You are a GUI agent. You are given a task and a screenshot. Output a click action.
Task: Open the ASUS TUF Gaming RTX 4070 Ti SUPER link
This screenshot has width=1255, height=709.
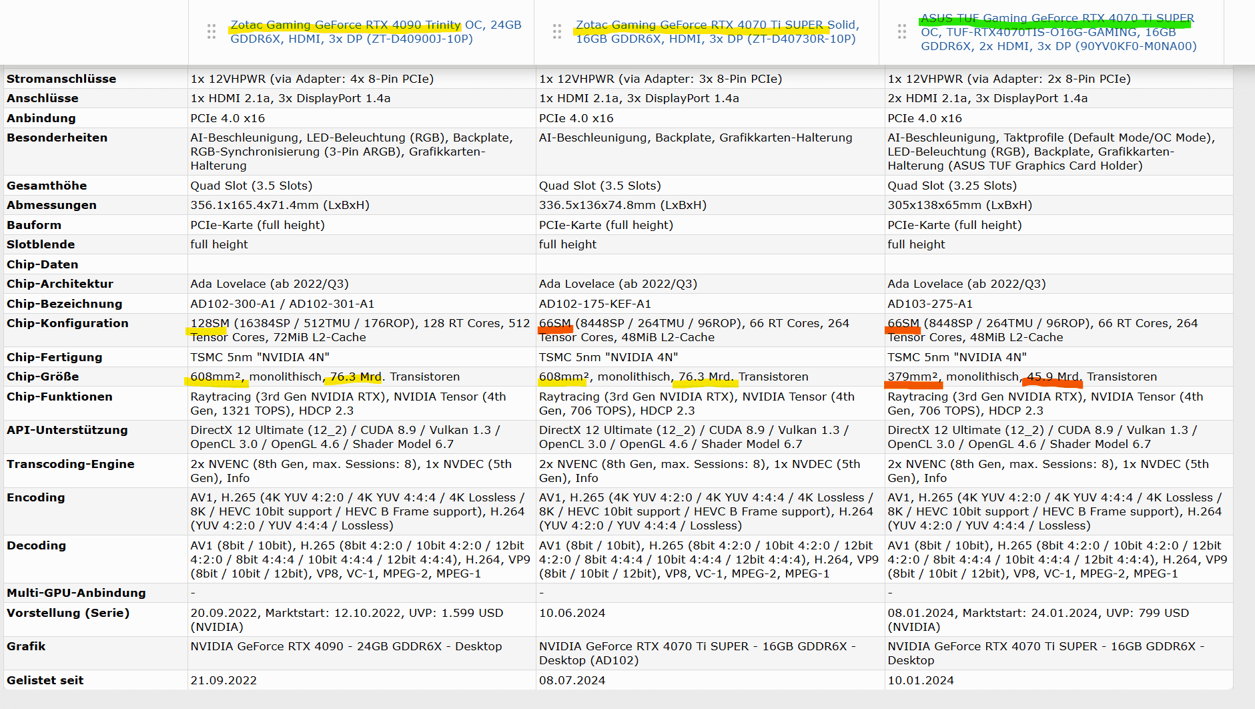tap(1059, 32)
